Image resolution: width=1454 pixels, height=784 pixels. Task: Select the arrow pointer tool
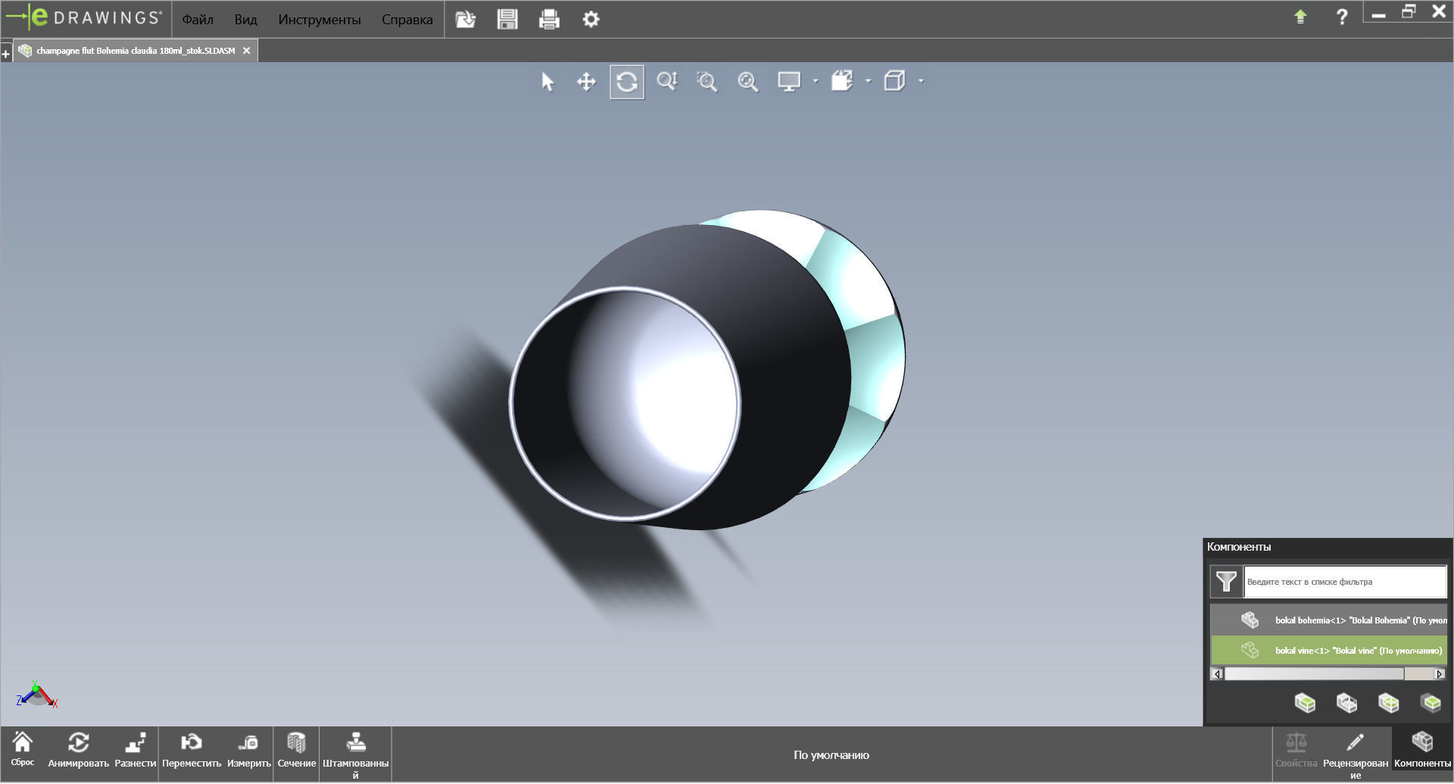click(x=548, y=81)
